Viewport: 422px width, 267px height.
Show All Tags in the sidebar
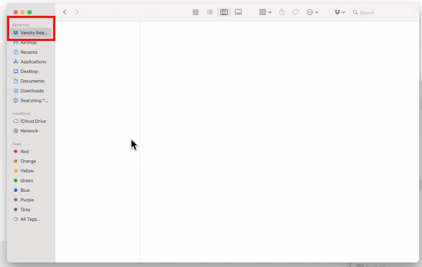point(30,219)
